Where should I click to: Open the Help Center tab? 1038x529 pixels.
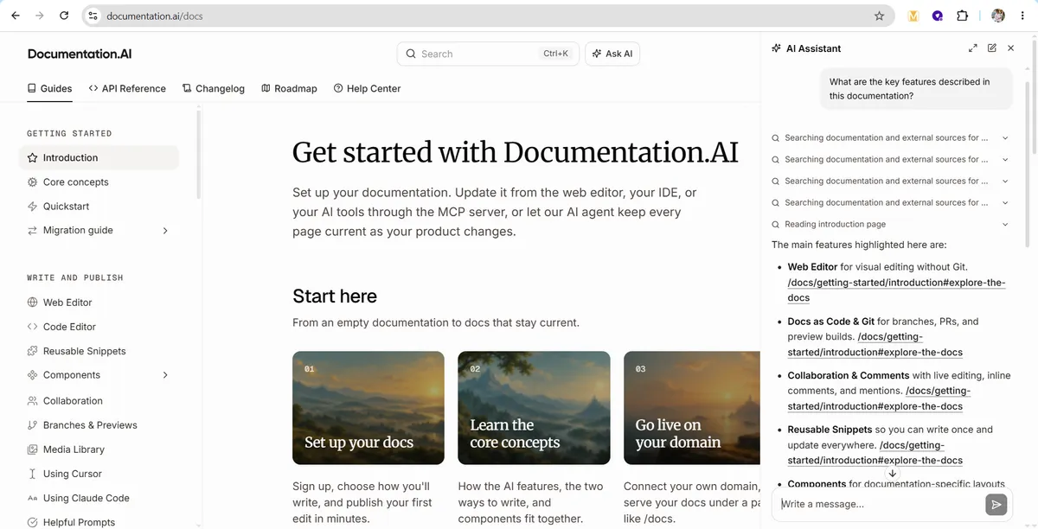coord(368,88)
